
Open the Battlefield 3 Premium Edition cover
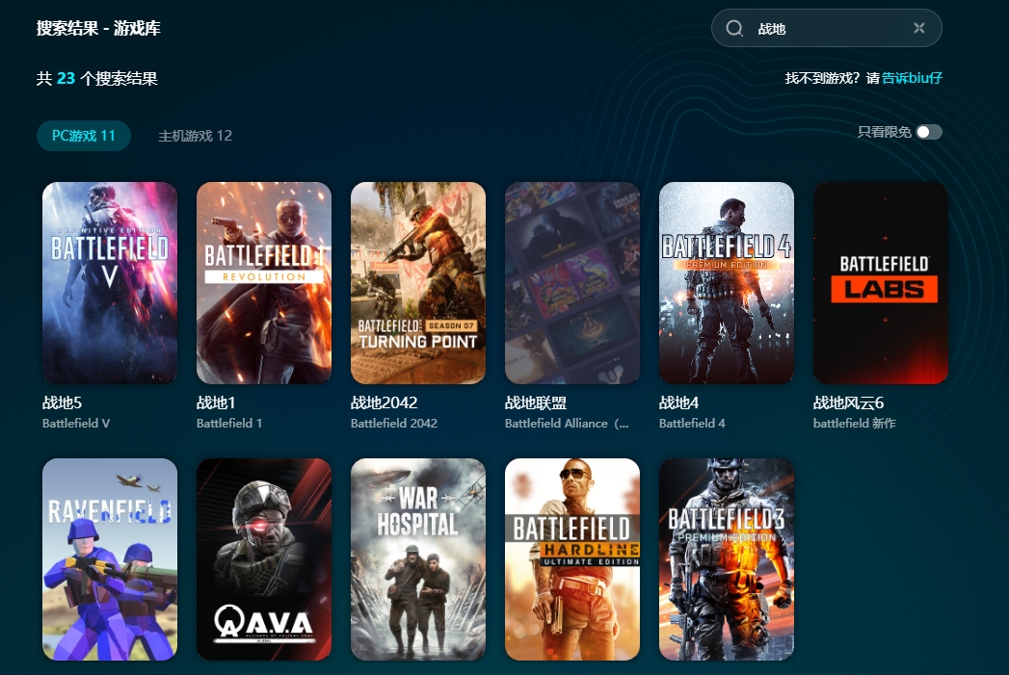point(727,559)
